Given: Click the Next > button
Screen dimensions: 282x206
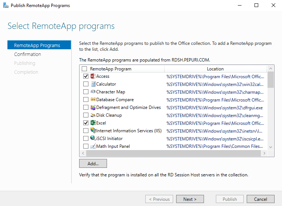Looking at the screenshot, I should [x=190, y=199].
